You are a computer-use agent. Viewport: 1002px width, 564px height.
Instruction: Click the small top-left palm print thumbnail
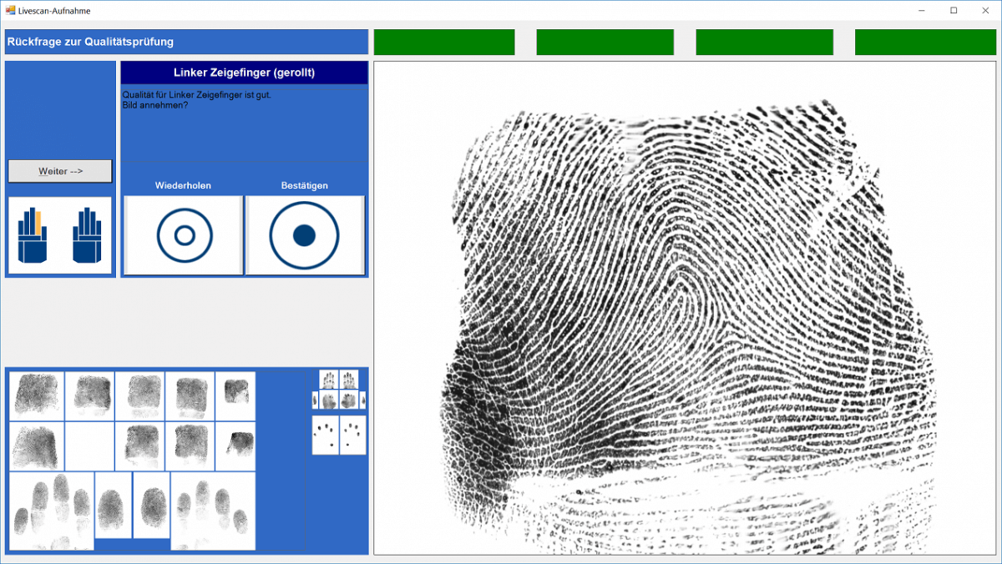point(328,380)
